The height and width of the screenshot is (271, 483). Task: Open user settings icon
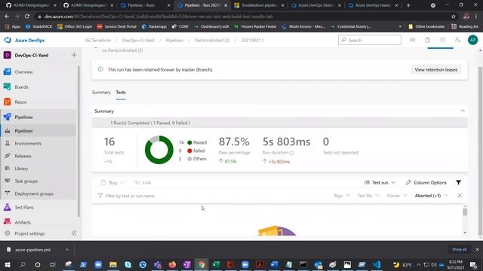click(x=457, y=40)
